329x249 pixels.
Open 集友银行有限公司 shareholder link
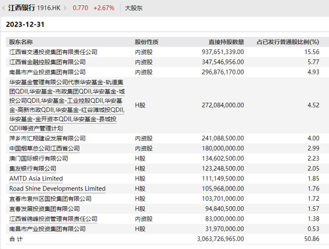(33, 169)
